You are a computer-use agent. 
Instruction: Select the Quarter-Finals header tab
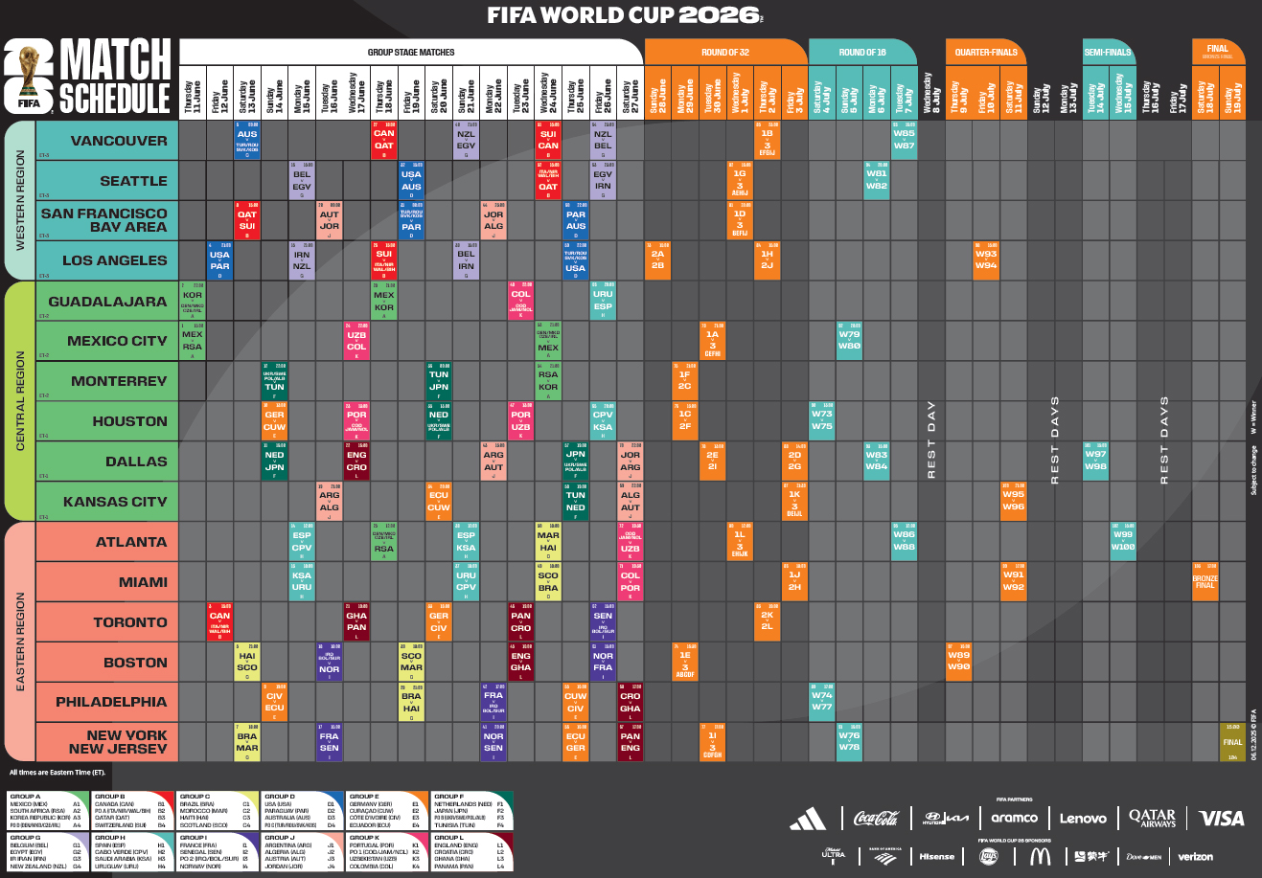[986, 53]
